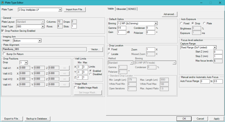Click the Well A1 X coordinate field

(x=25, y=68)
